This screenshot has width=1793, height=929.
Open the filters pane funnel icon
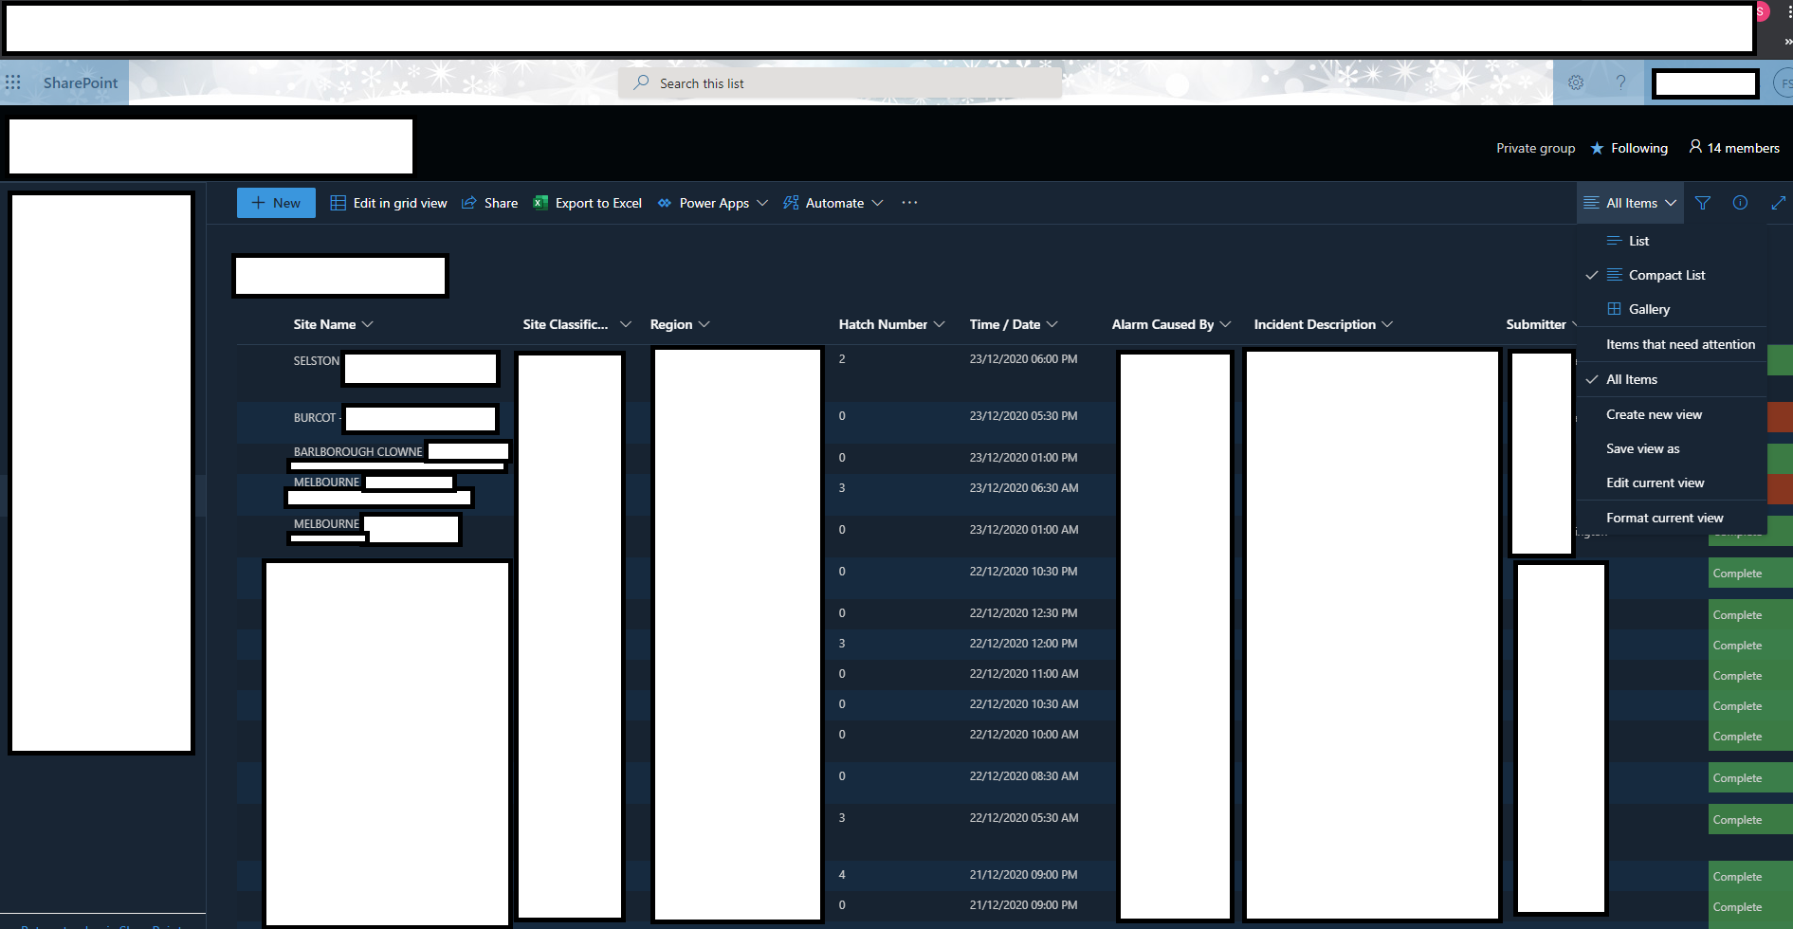tap(1703, 203)
